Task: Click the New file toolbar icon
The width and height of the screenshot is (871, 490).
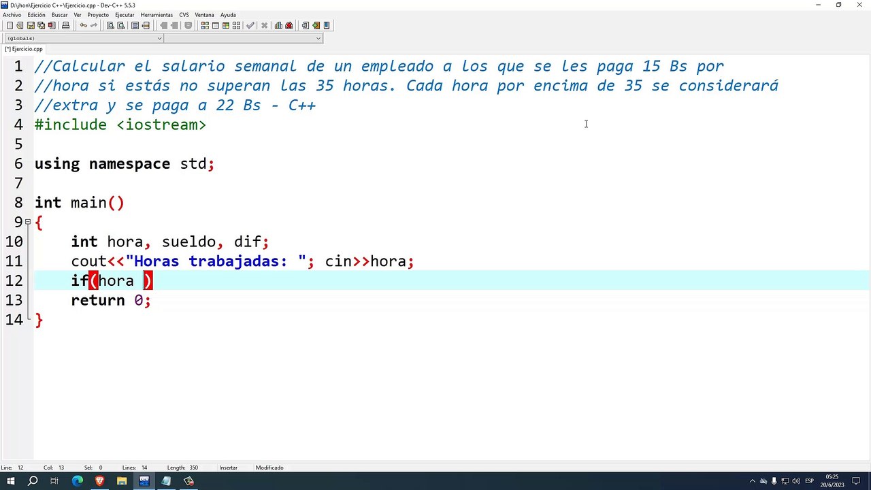Action: click(10, 25)
